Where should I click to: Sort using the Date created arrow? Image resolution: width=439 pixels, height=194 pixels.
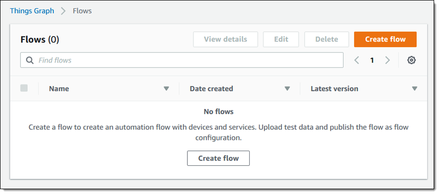point(287,89)
